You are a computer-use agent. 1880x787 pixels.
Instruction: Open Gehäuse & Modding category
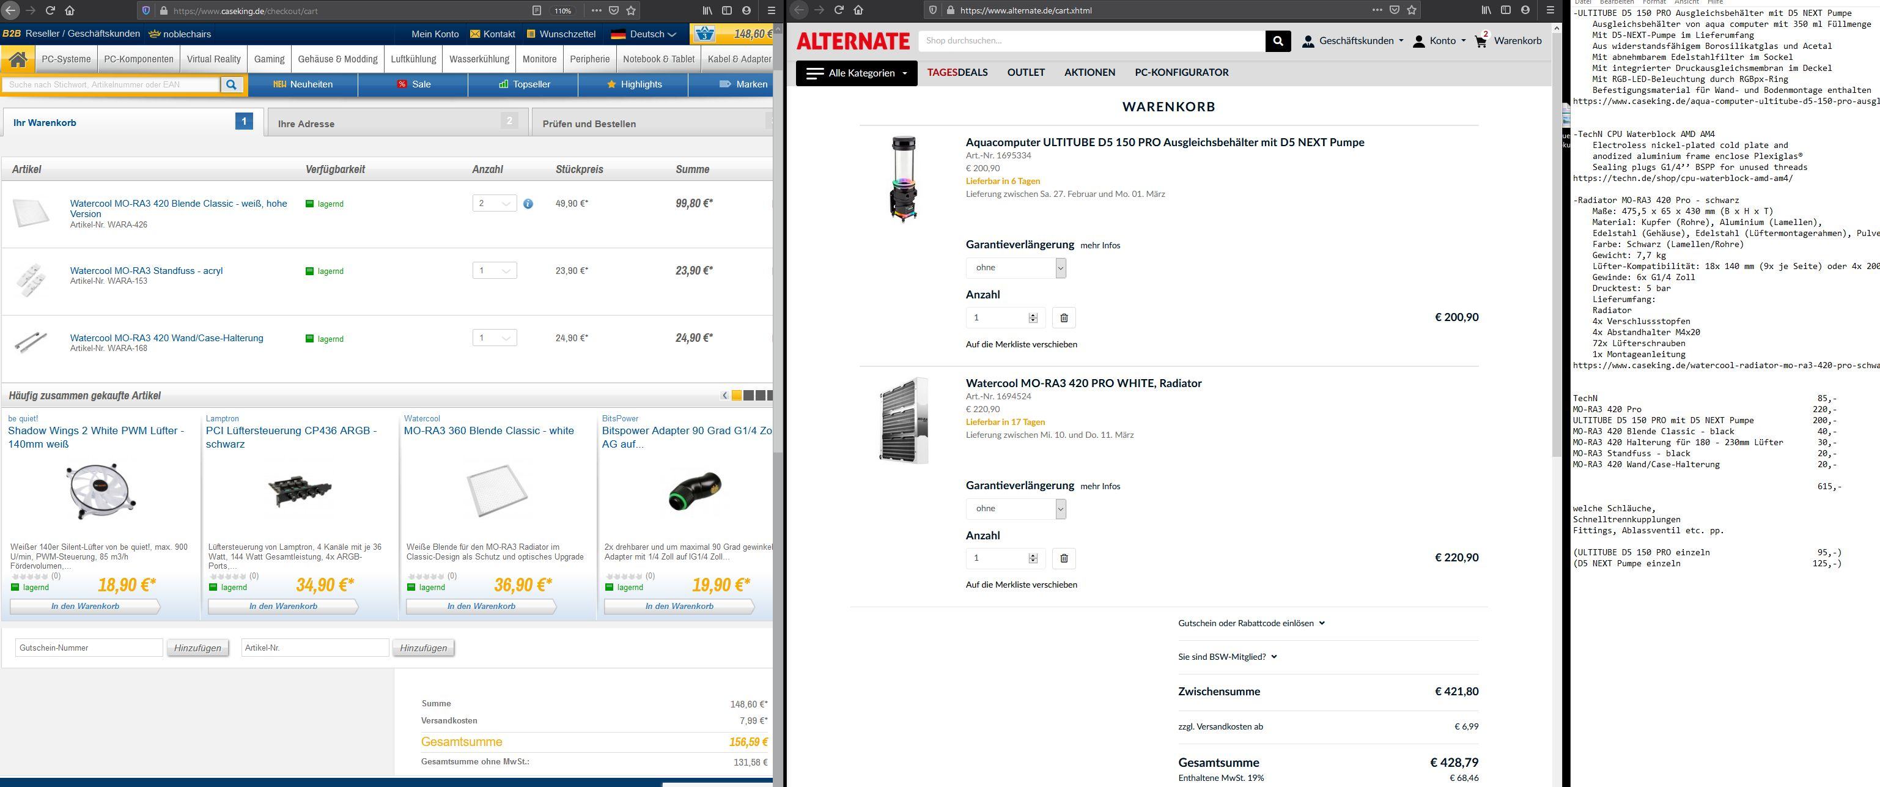(338, 59)
